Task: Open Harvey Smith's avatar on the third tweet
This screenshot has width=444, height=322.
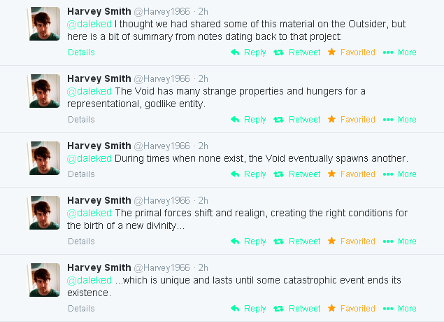Action: click(x=45, y=158)
